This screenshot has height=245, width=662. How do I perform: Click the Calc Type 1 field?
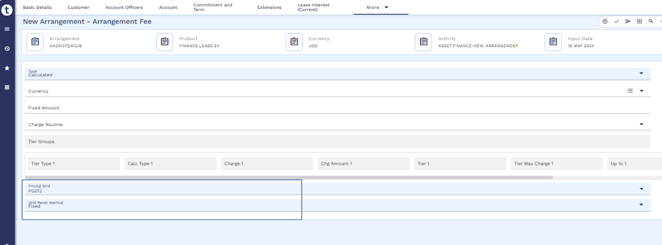click(x=171, y=163)
